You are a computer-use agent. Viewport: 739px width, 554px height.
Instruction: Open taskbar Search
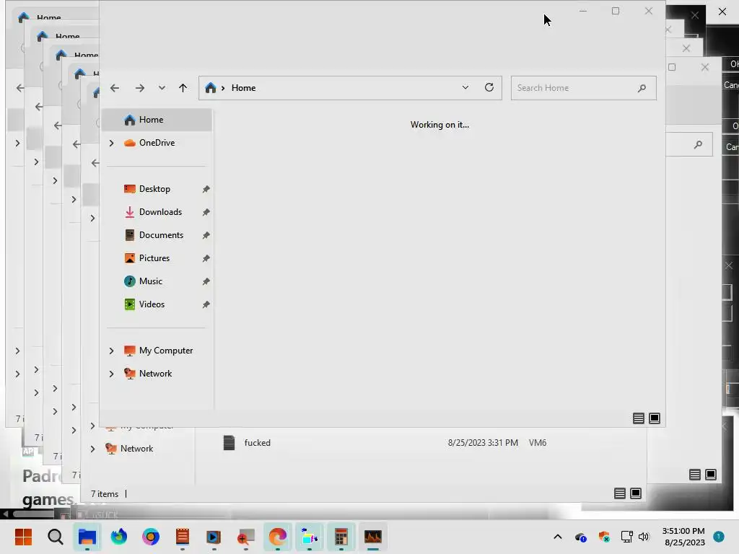55,537
